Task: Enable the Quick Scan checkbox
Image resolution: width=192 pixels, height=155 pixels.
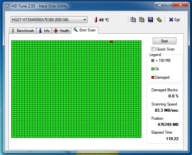Action: coord(153,49)
